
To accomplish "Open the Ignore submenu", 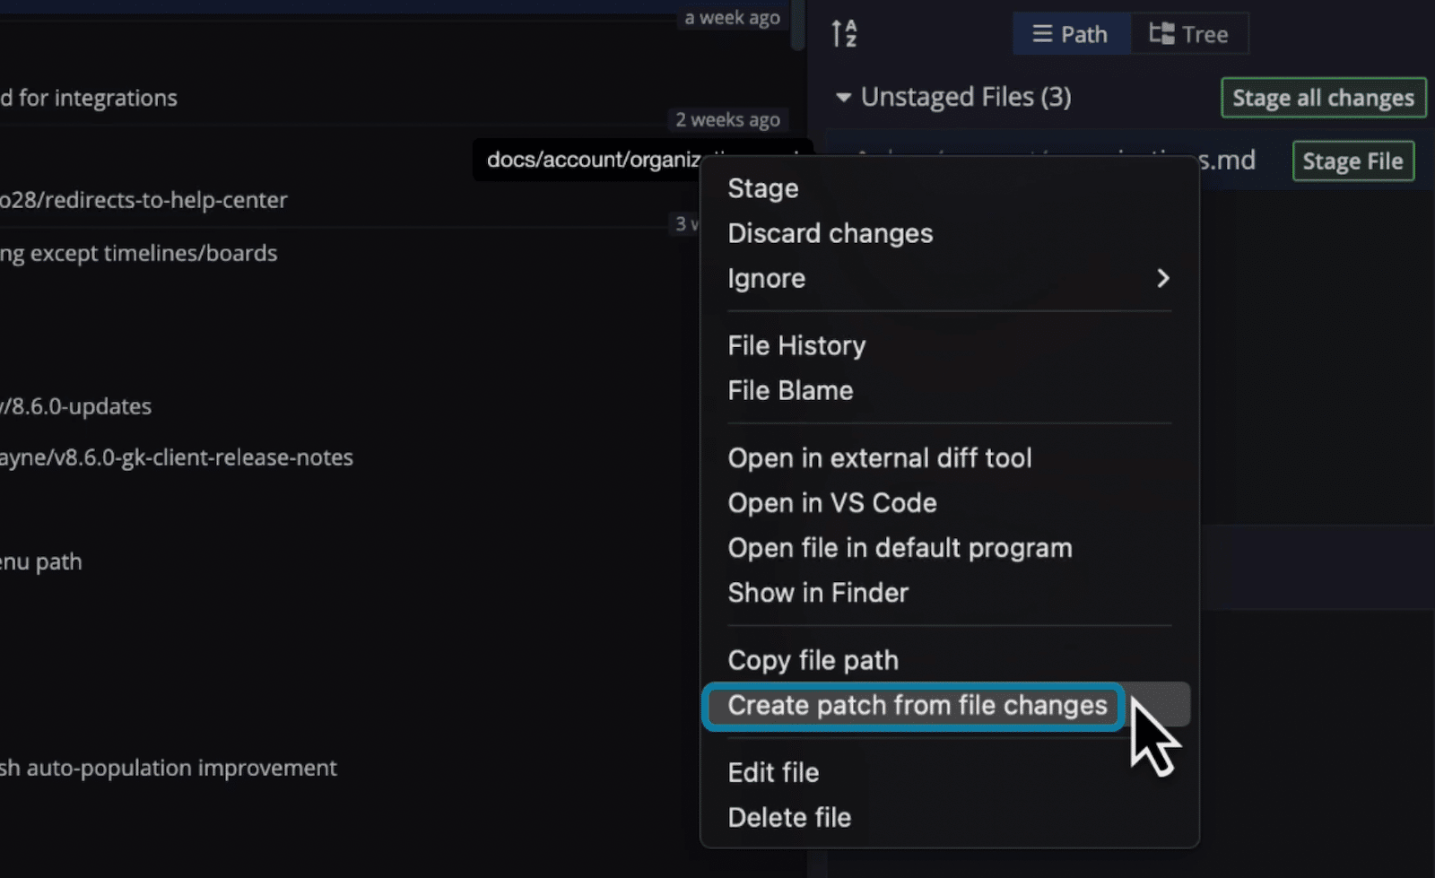I will [767, 278].
